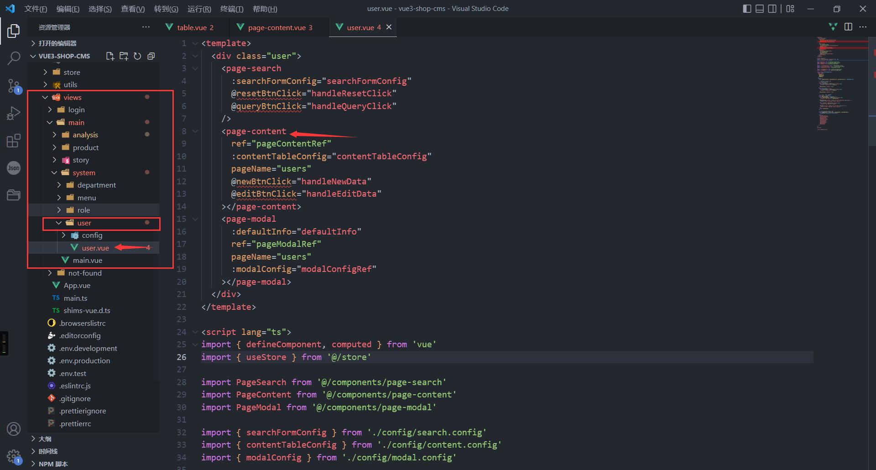Refresh the explorer file tree
Screen dimensions: 876x470
(137, 56)
